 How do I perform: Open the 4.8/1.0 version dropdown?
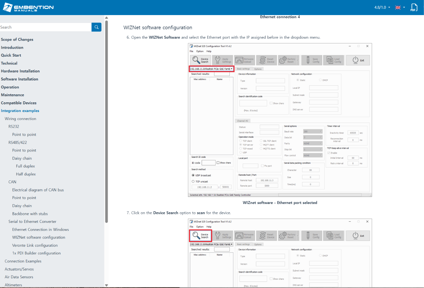click(382, 7)
